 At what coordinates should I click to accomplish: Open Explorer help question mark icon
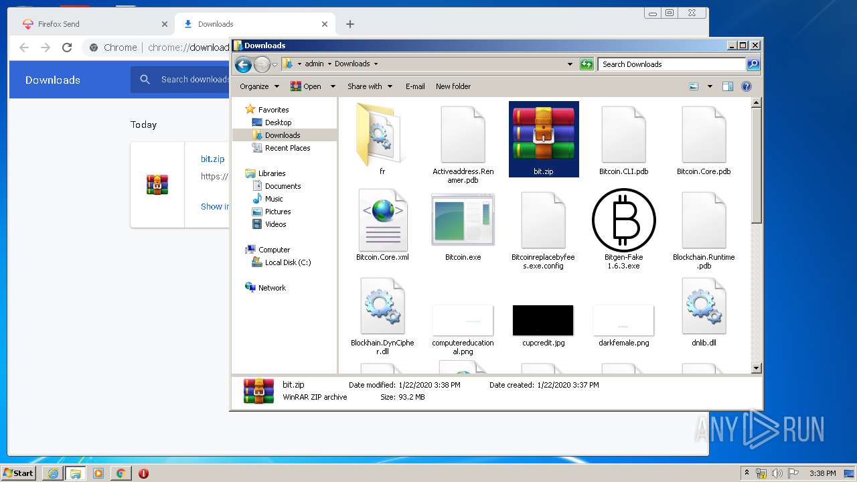(x=747, y=86)
